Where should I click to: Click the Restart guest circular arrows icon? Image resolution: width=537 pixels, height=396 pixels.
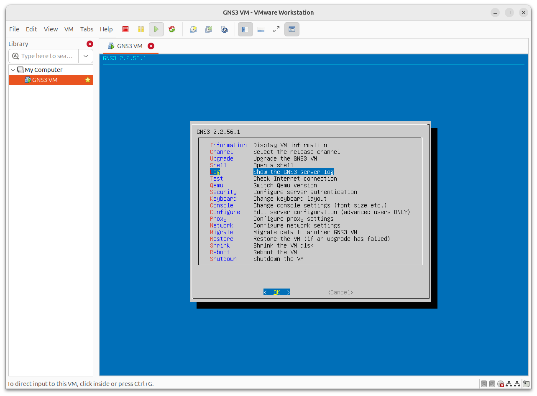[x=172, y=29]
